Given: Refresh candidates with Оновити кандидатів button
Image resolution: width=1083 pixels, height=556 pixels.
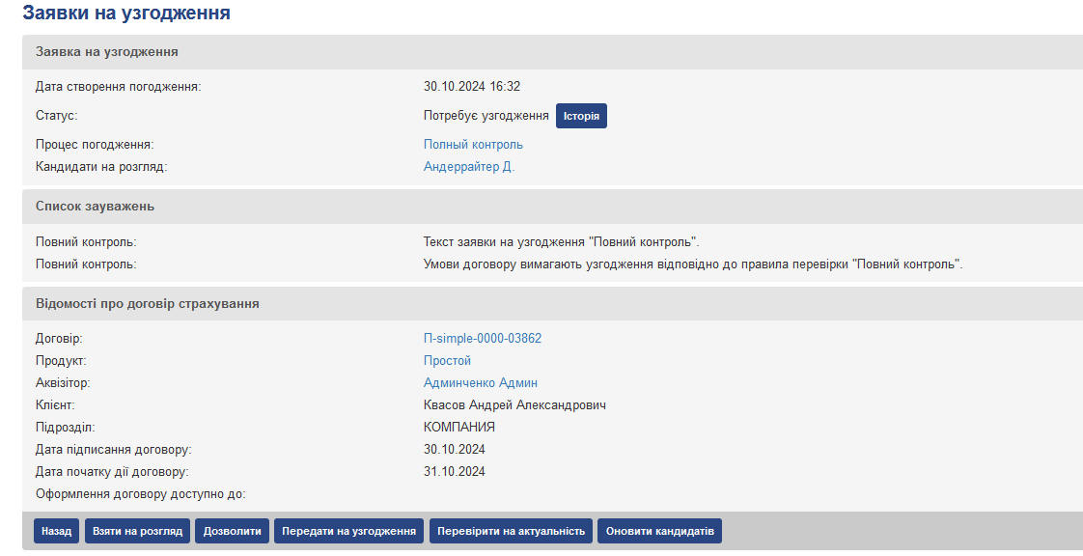Looking at the screenshot, I should pos(659,531).
